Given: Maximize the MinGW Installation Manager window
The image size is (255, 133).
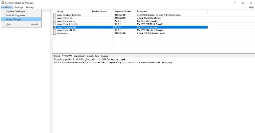Looking at the screenshot, I should (243, 3).
